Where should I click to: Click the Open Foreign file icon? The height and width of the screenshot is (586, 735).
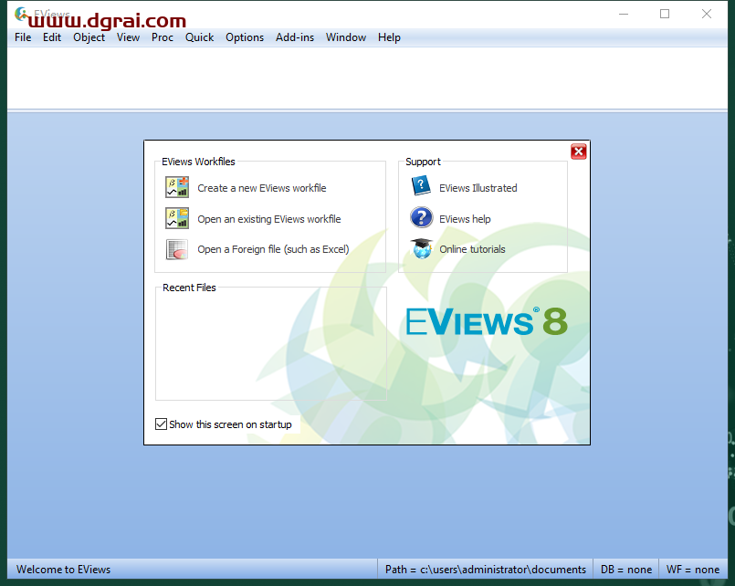[177, 249]
